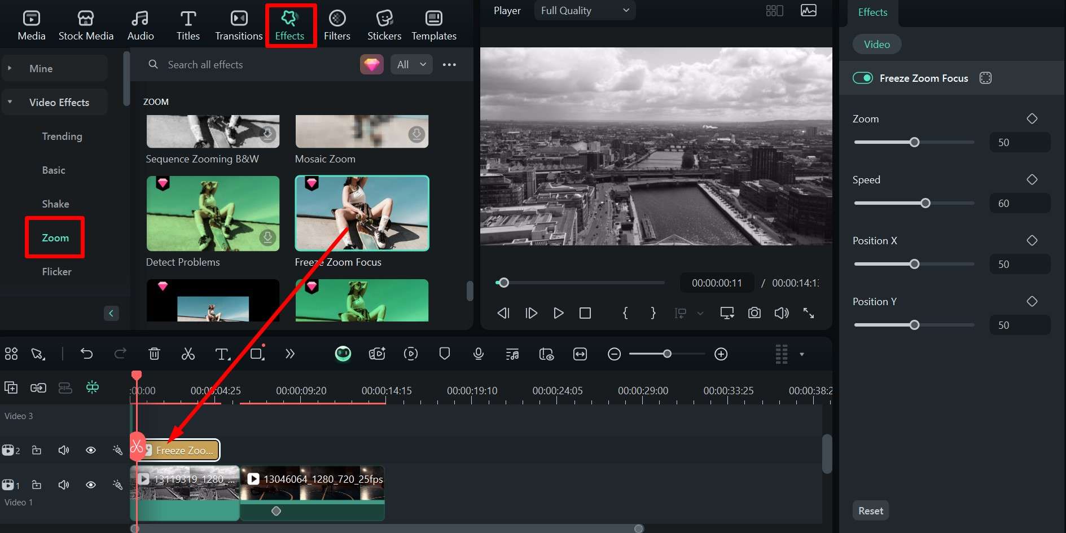Image resolution: width=1066 pixels, height=533 pixels.
Task: Select the Shake effects category
Action: click(x=55, y=204)
